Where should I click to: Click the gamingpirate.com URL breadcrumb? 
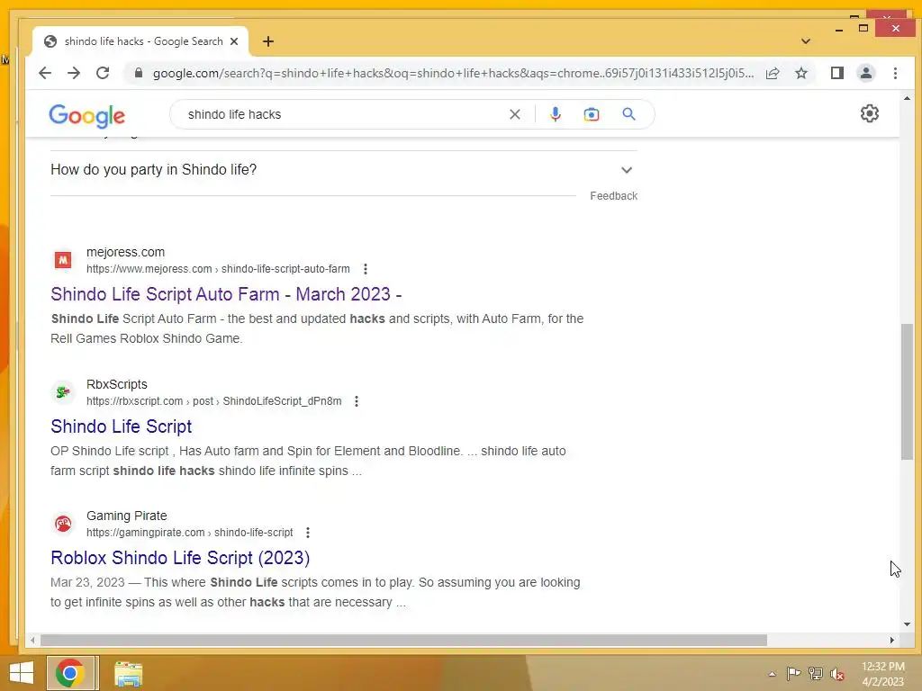click(x=189, y=533)
